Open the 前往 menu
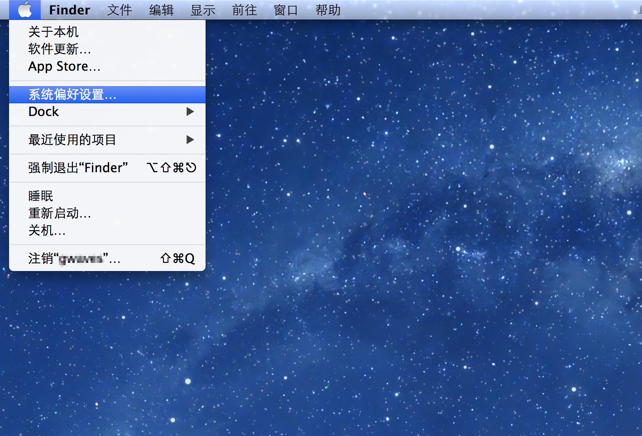 [x=244, y=10]
